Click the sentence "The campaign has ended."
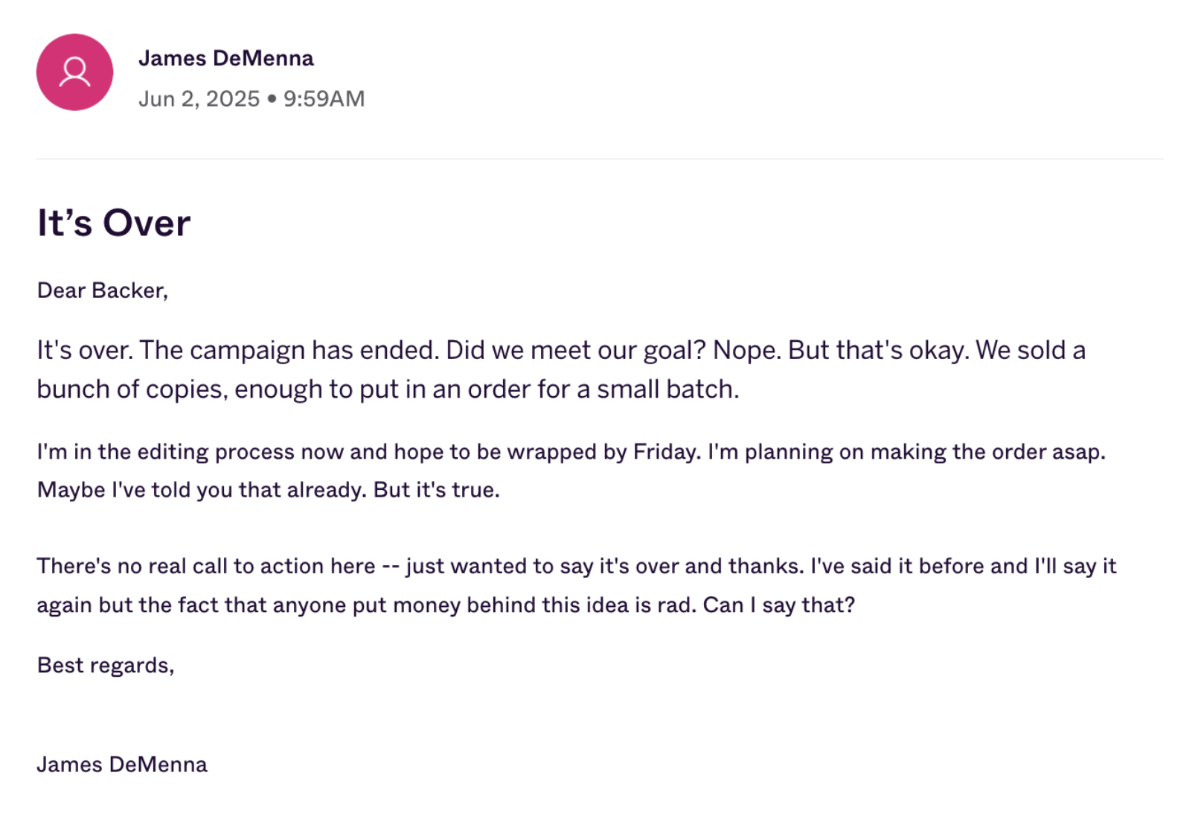This screenshot has width=1201, height=831. (289, 350)
